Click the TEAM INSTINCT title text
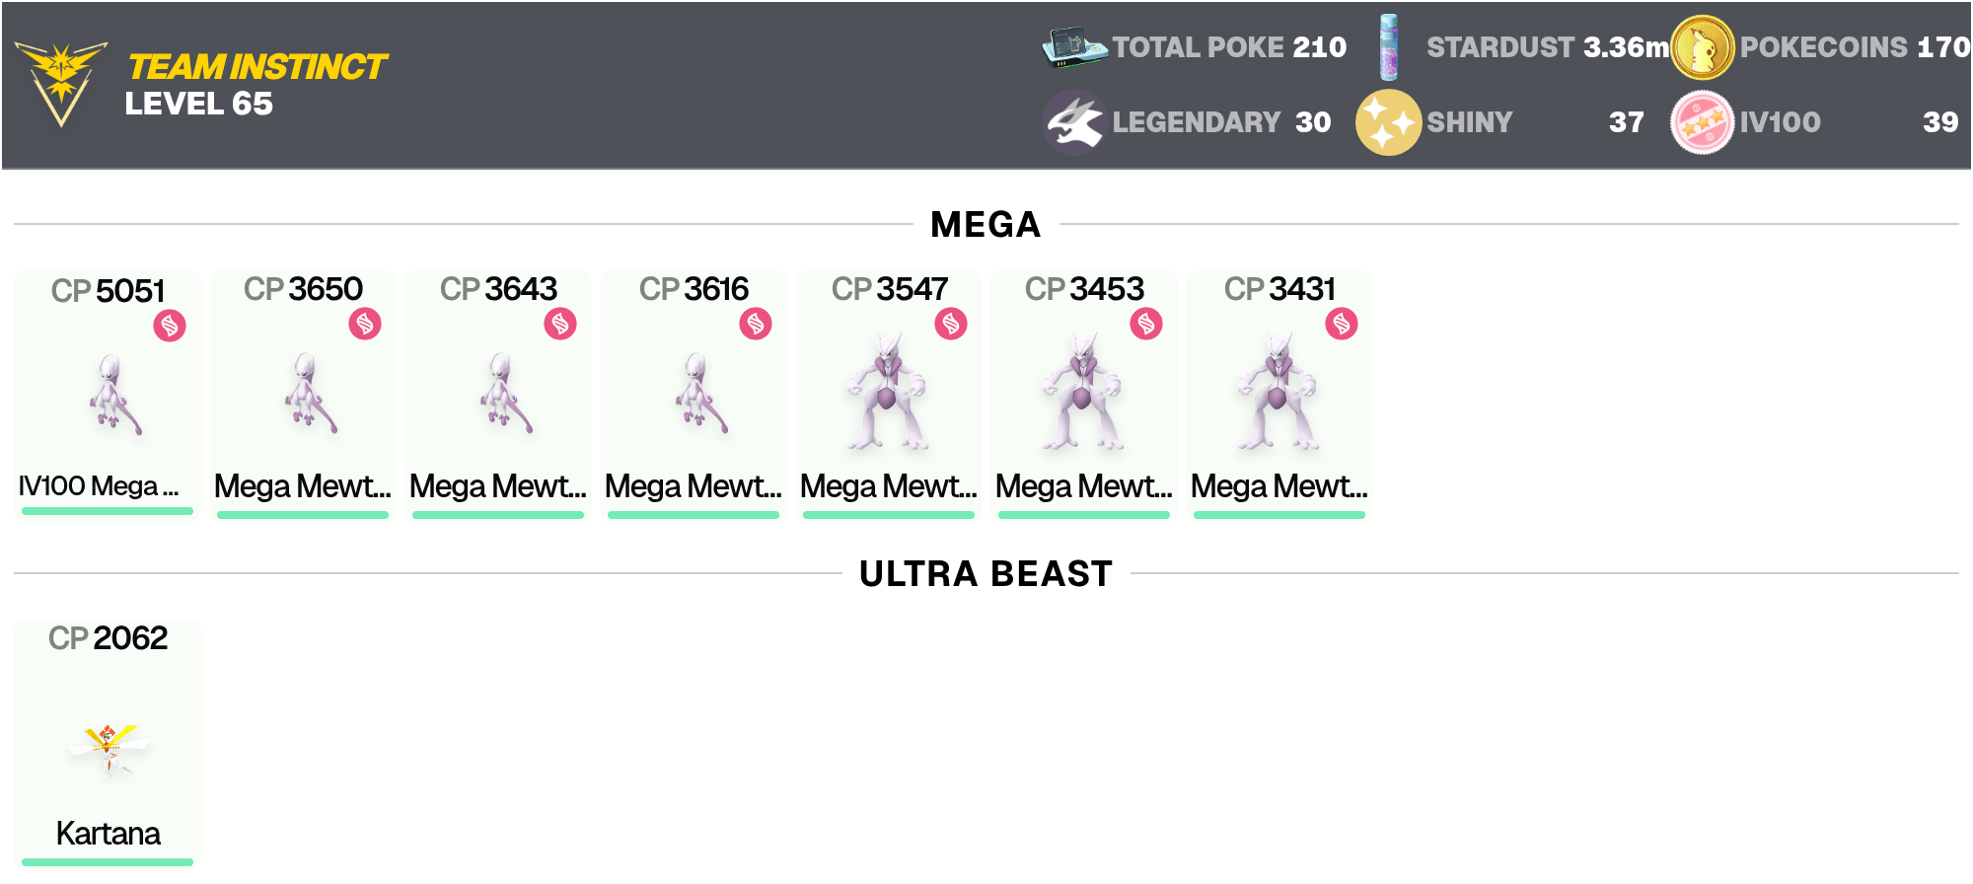1973x884 pixels. click(x=257, y=66)
